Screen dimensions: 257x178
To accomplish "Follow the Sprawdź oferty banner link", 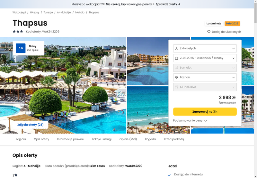I will 168,4.
